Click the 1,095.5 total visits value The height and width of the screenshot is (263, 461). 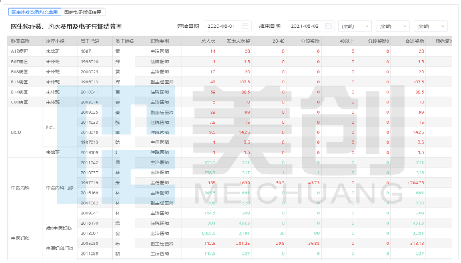(208, 233)
